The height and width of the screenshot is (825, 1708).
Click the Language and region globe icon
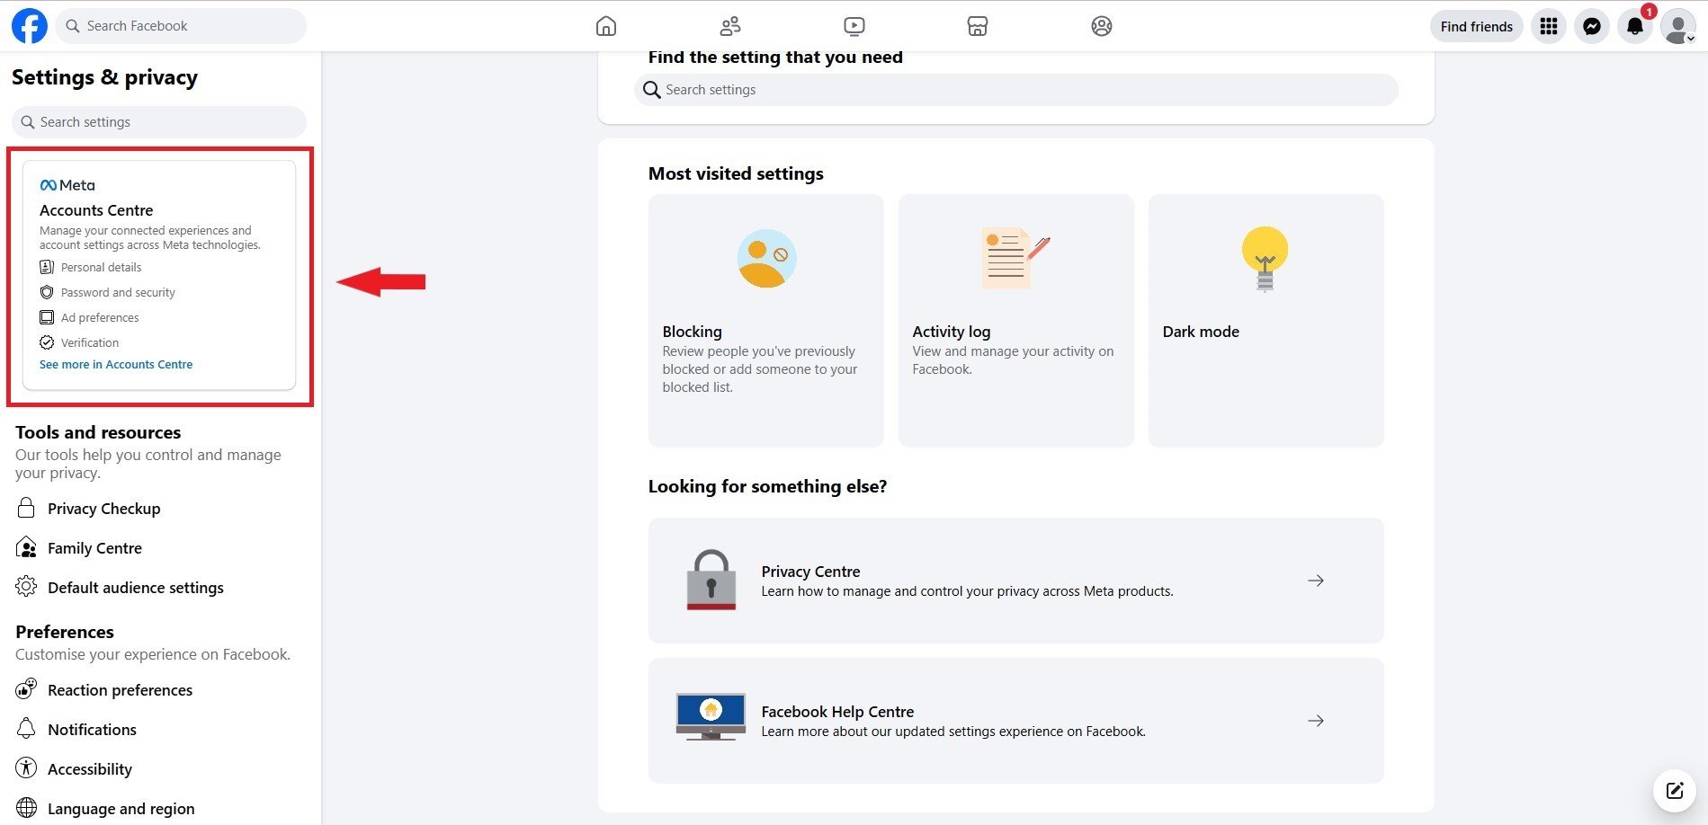point(26,808)
